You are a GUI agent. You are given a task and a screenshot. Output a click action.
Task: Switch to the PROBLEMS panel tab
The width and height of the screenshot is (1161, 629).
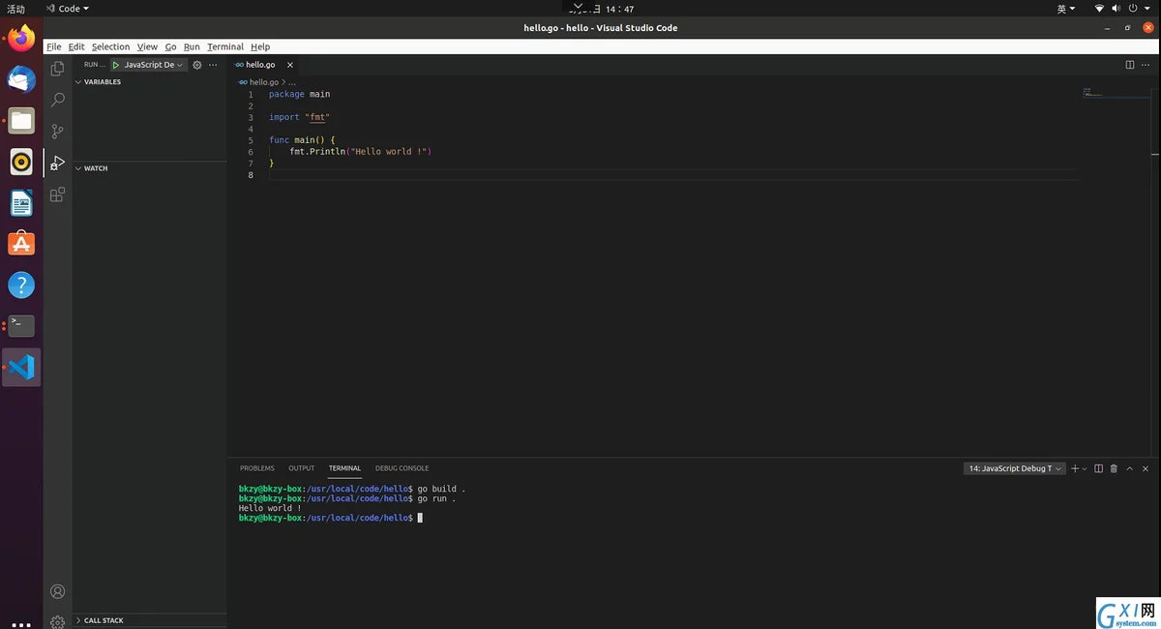tap(257, 468)
